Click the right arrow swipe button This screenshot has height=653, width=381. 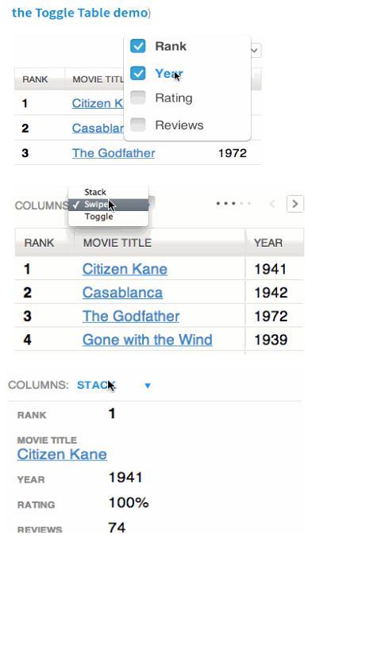coord(294,204)
